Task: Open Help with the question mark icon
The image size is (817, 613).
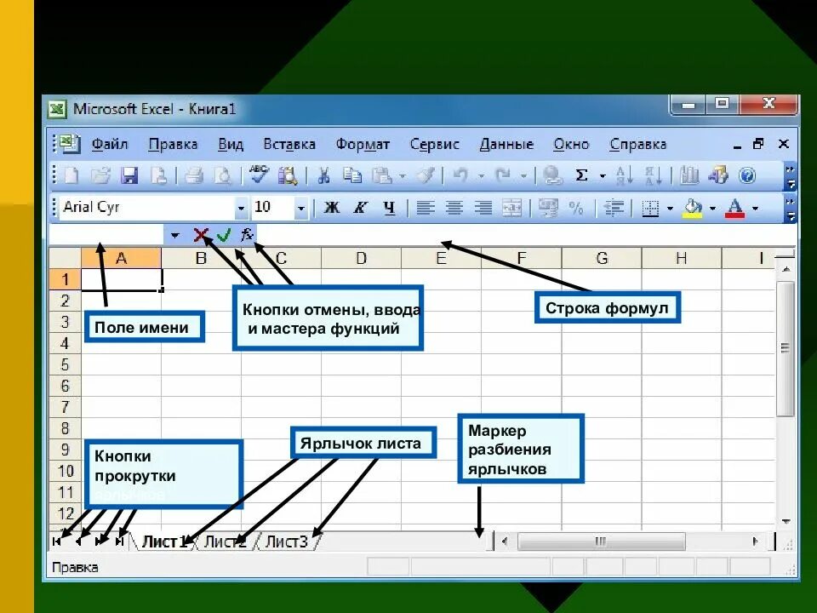Action: 746,175
